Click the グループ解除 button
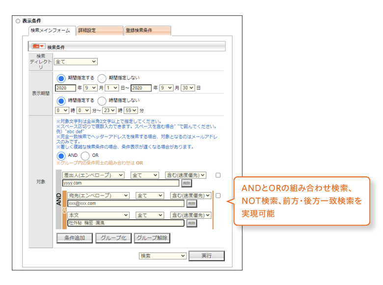The image size is (383, 285). click(152, 238)
